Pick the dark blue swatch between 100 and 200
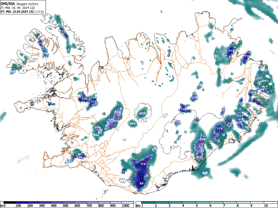278x208 pixels. click(21, 202)
